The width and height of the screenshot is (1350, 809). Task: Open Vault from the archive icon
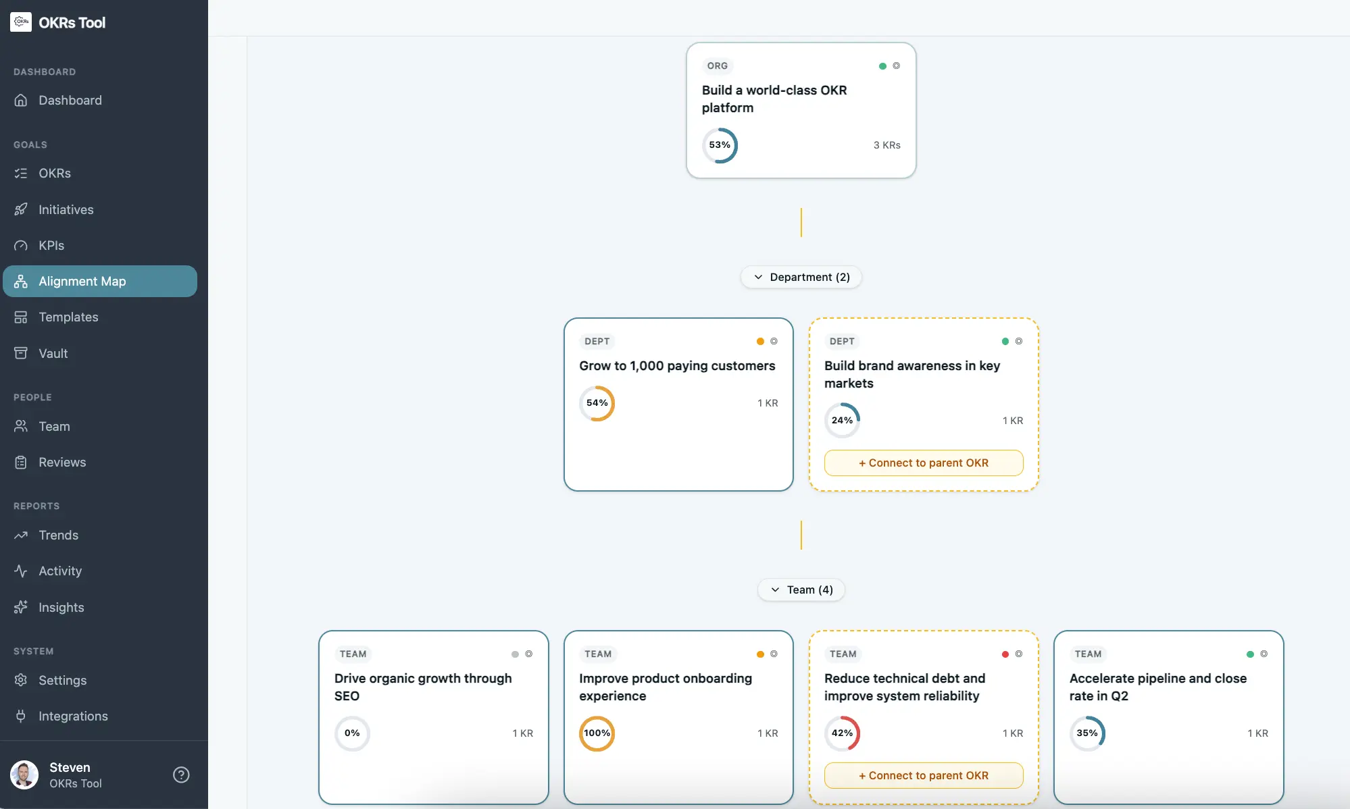(x=21, y=353)
